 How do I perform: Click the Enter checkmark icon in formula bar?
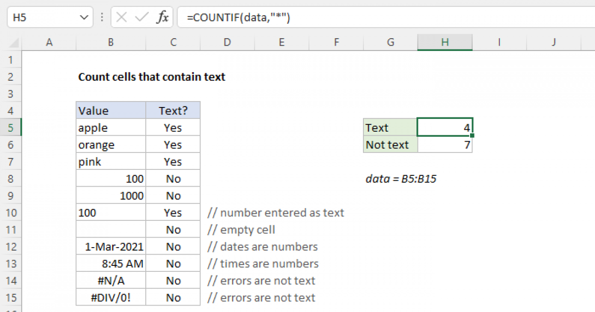pos(142,17)
